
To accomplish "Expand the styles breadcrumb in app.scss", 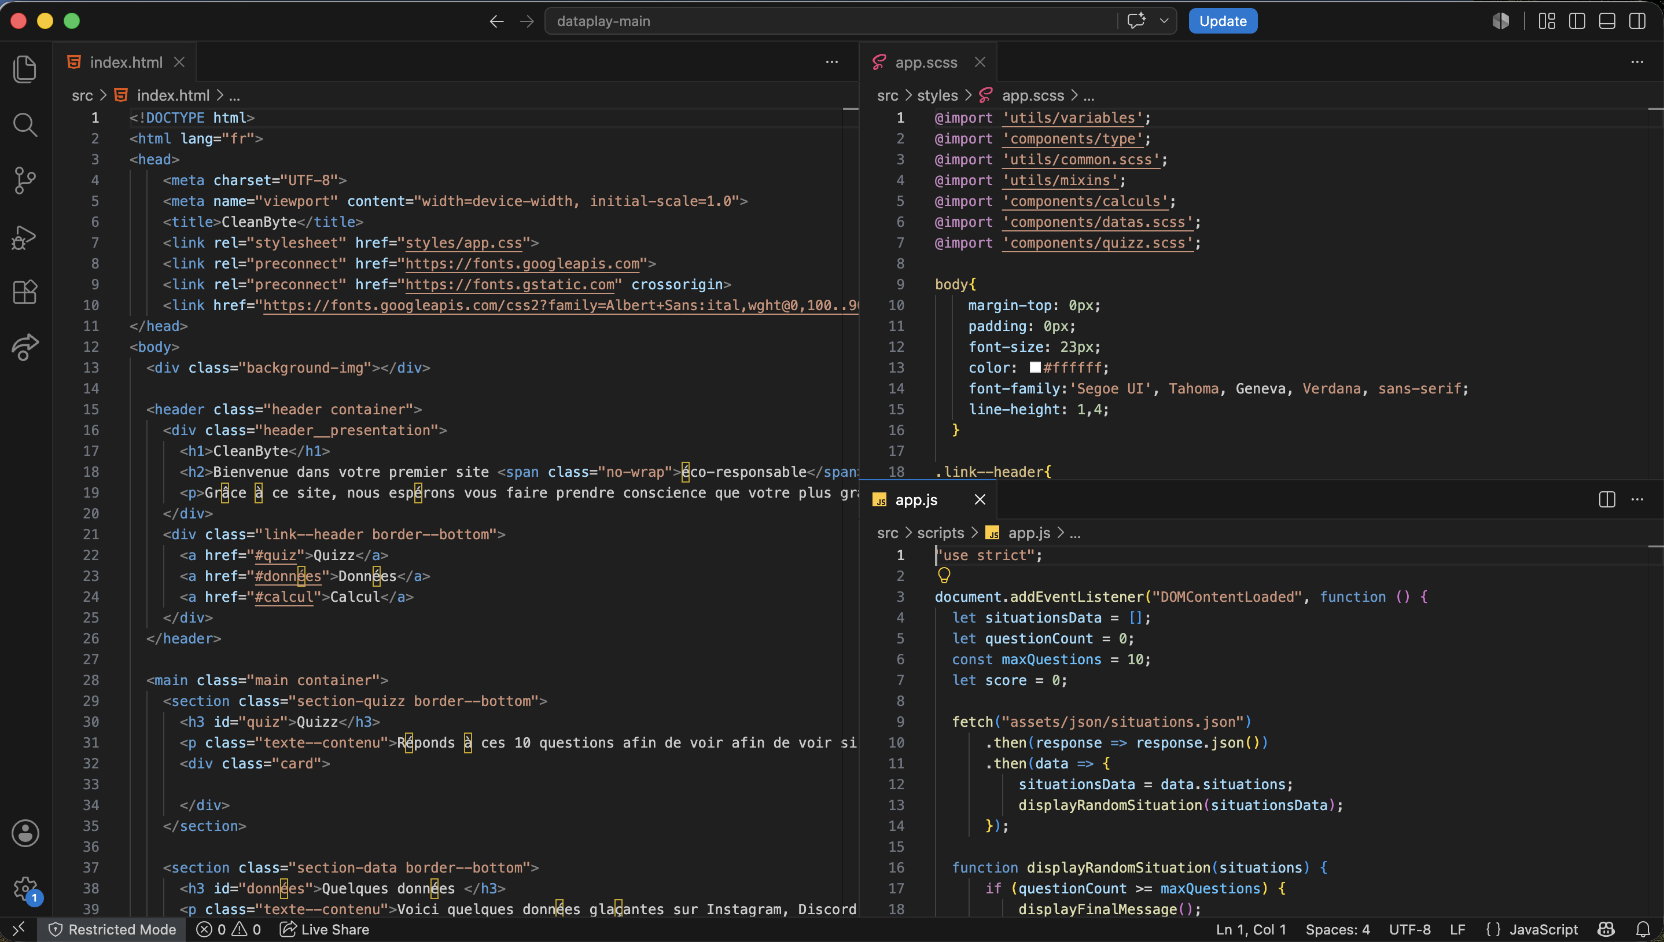I will click(937, 95).
